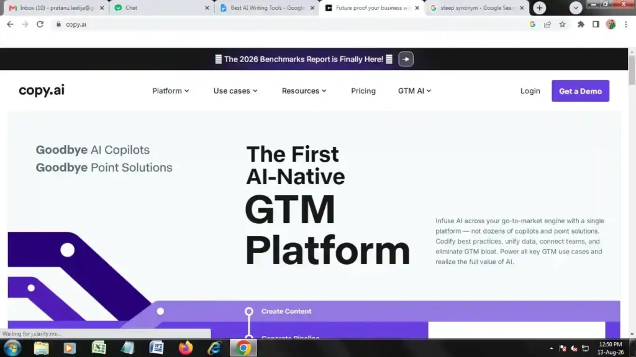The image size is (636, 357).
Task: Open Excel from the taskbar
Action: 99,348
